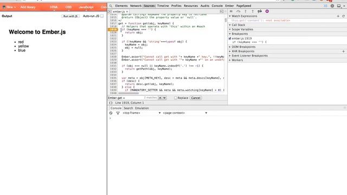Screen dimensions: 347x195
Task: Open the console filter funnel icon
Action: point(118,113)
